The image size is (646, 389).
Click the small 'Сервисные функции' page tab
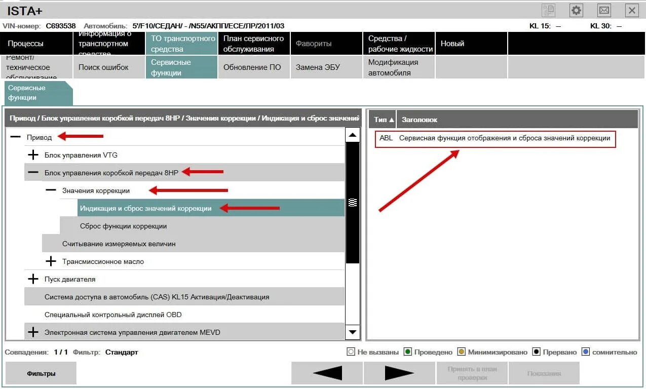[39, 93]
